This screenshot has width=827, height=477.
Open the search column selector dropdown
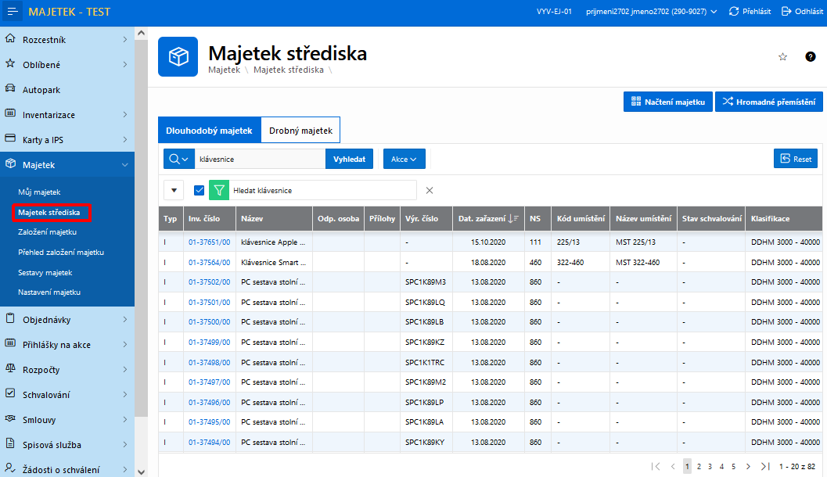(x=178, y=159)
